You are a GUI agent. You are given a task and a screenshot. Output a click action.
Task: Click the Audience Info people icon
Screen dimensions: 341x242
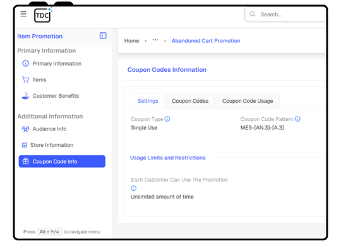pyautogui.click(x=26, y=129)
